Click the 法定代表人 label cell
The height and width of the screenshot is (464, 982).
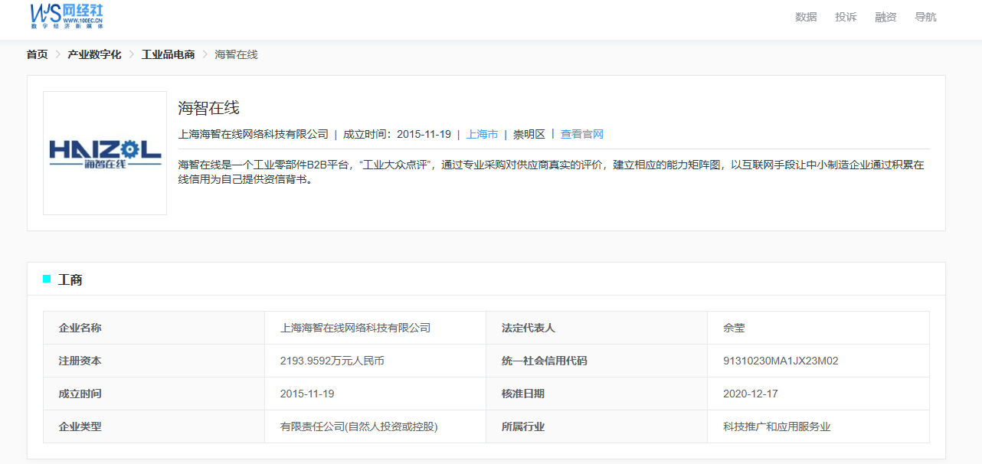tap(597, 328)
